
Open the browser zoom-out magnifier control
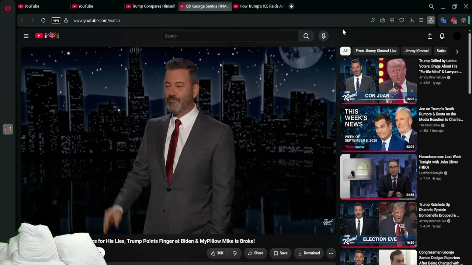coord(373,21)
